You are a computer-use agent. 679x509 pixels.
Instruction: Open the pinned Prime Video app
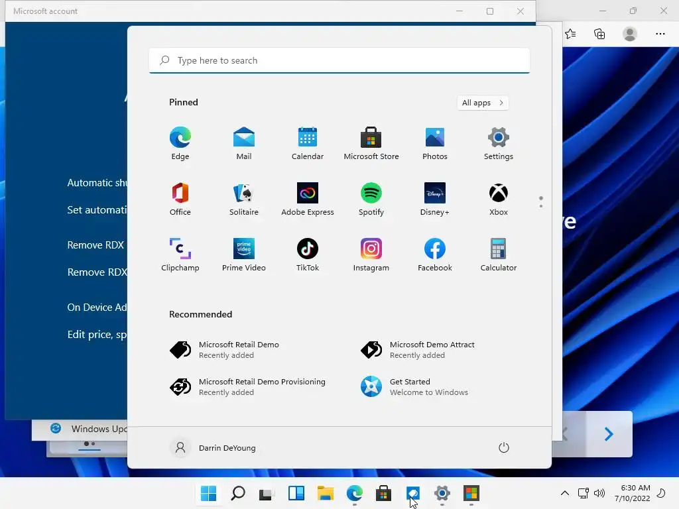244,255
